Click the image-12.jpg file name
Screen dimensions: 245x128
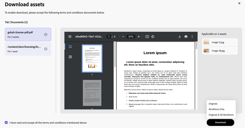pyautogui.click(x=218, y=42)
